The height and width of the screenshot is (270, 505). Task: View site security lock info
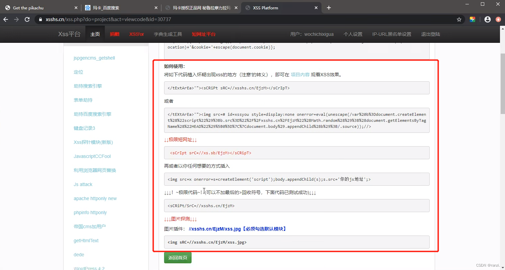coord(41,19)
